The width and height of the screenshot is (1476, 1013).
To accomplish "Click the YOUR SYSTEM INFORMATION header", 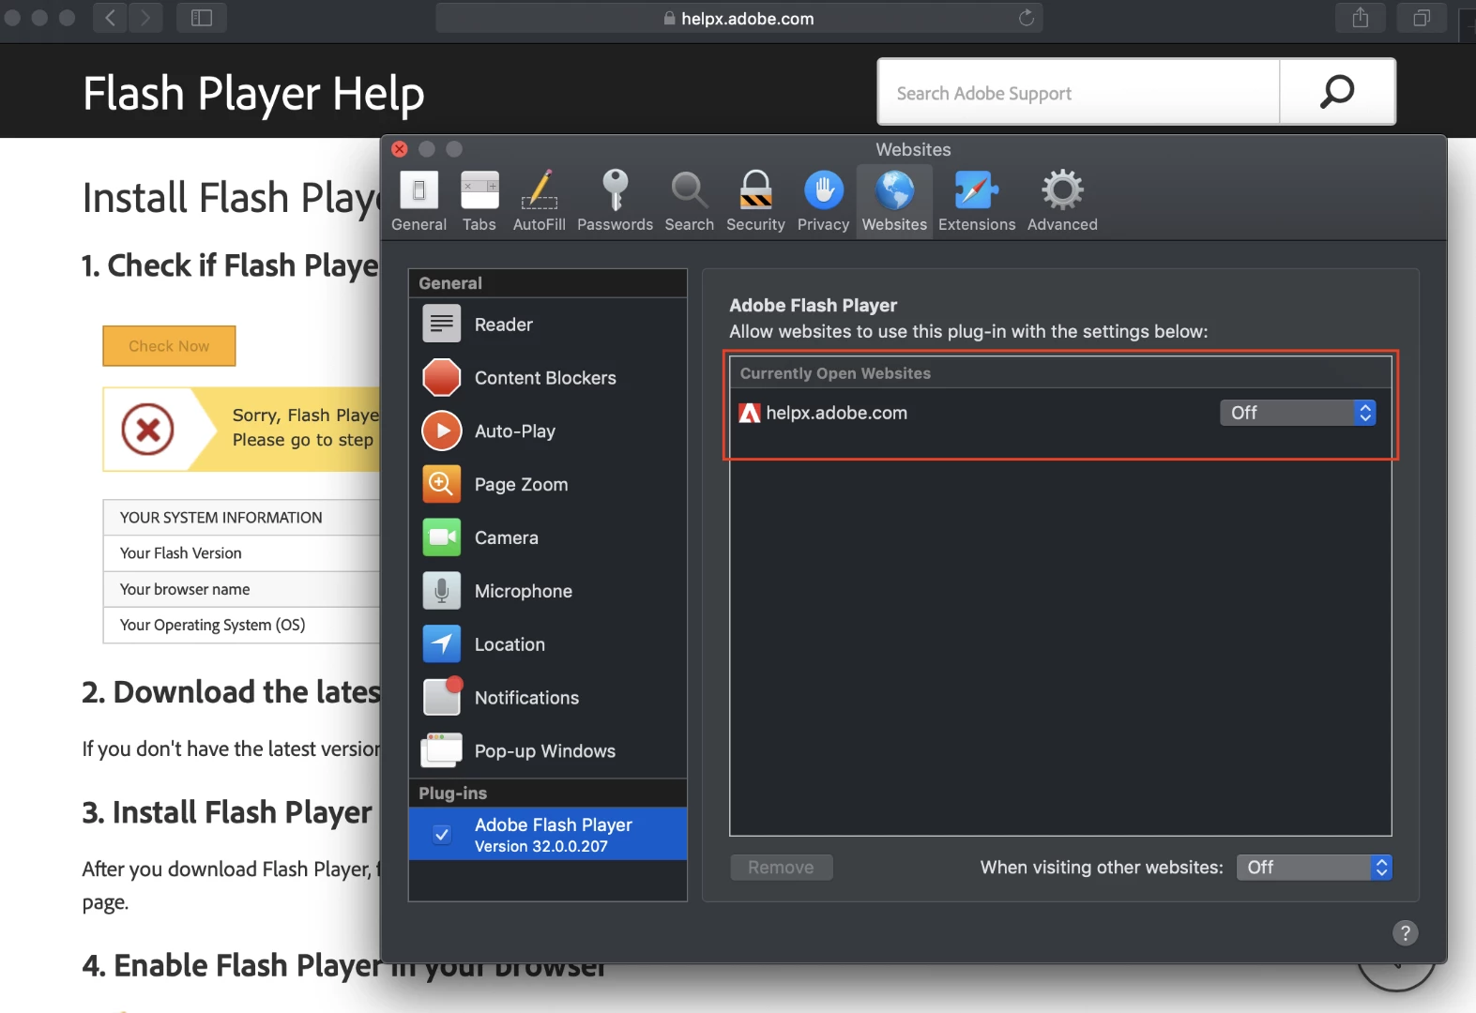I will 241,518.
